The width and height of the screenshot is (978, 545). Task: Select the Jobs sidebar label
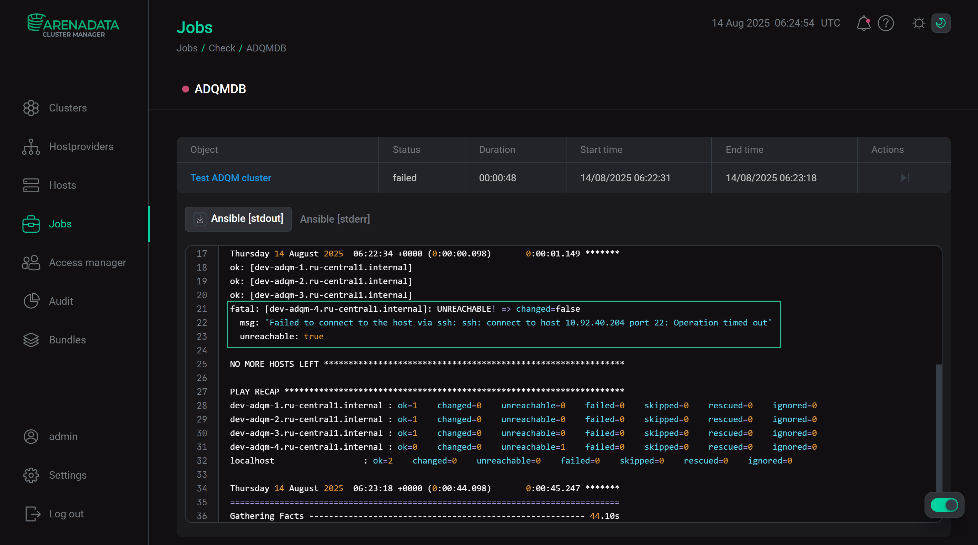click(60, 224)
